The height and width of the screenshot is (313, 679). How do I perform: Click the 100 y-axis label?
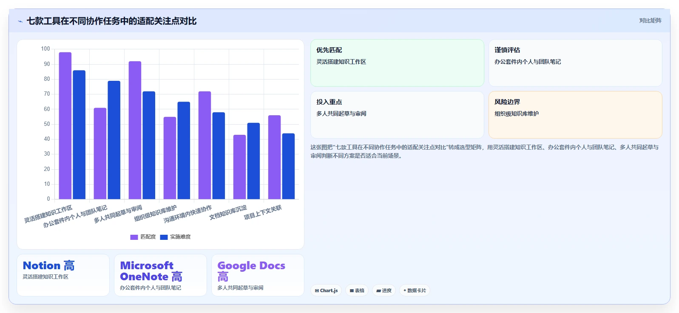point(45,49)
